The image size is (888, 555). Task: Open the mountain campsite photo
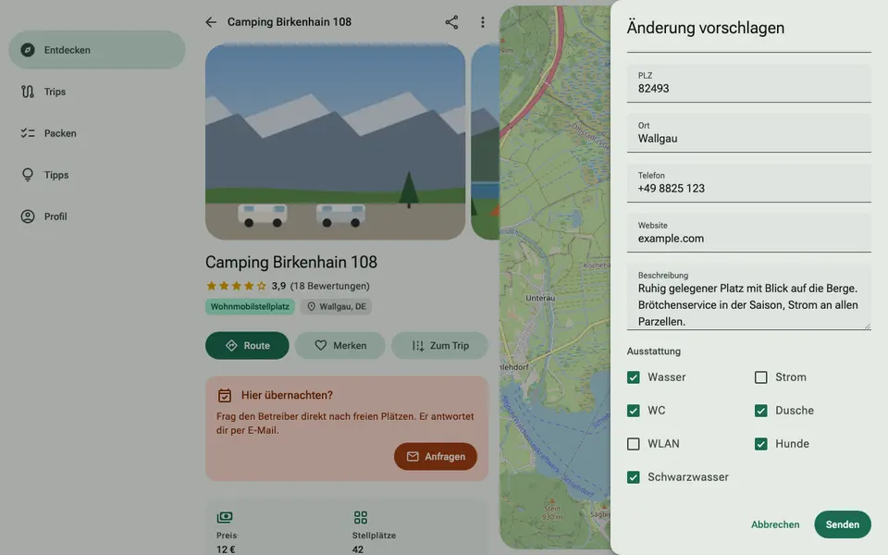coord(335,142)
